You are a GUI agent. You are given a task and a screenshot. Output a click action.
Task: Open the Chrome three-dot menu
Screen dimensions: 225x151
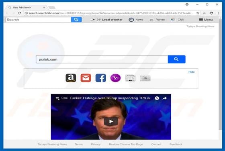[218, 13]
